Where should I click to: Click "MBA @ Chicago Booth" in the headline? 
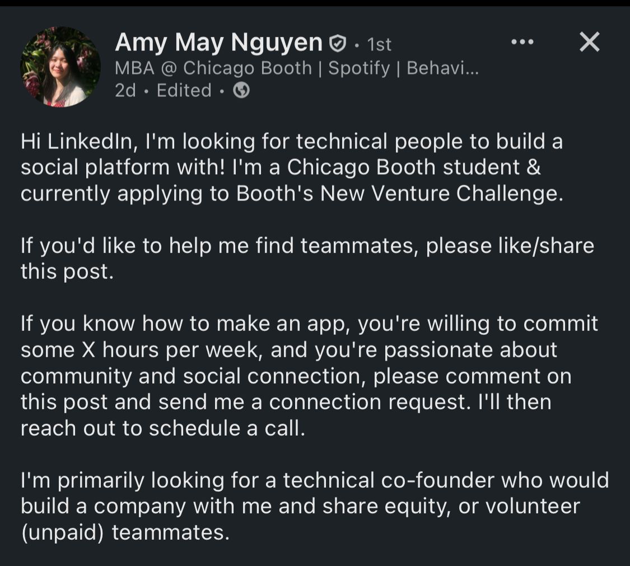[213, 68]
